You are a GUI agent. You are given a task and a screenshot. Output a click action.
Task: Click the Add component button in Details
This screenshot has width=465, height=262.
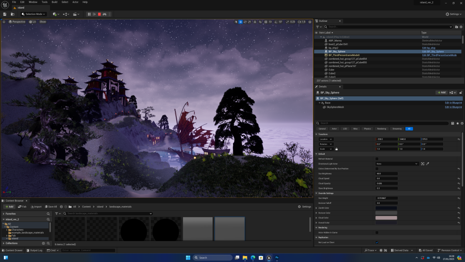441,92
